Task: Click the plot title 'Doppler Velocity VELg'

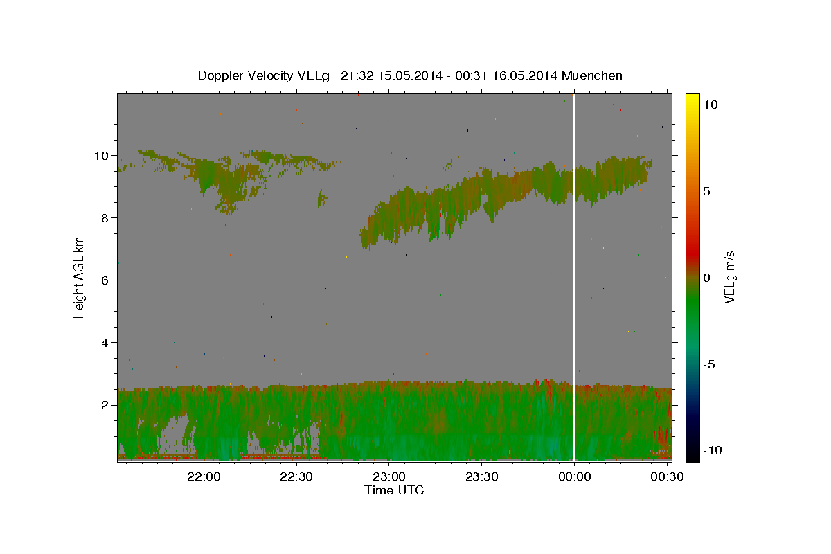Action: click(263, 75)
